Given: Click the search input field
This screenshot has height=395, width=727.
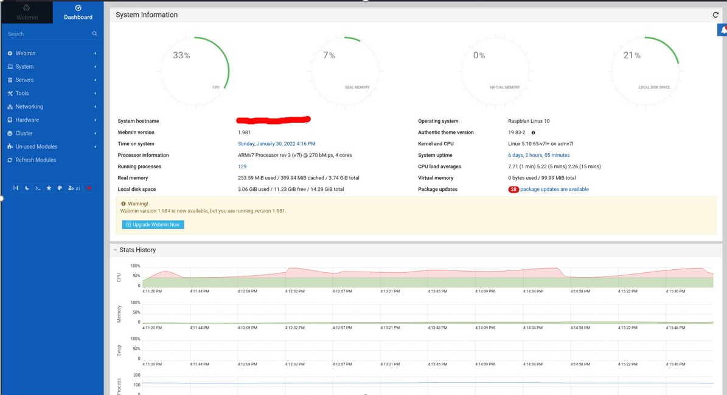Looking at the screenshot, I should click(43, 33).
